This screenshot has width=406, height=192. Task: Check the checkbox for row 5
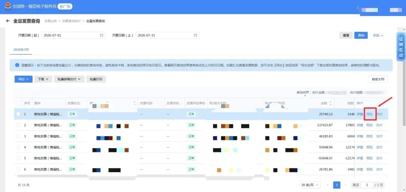click(x=18, y=158)
